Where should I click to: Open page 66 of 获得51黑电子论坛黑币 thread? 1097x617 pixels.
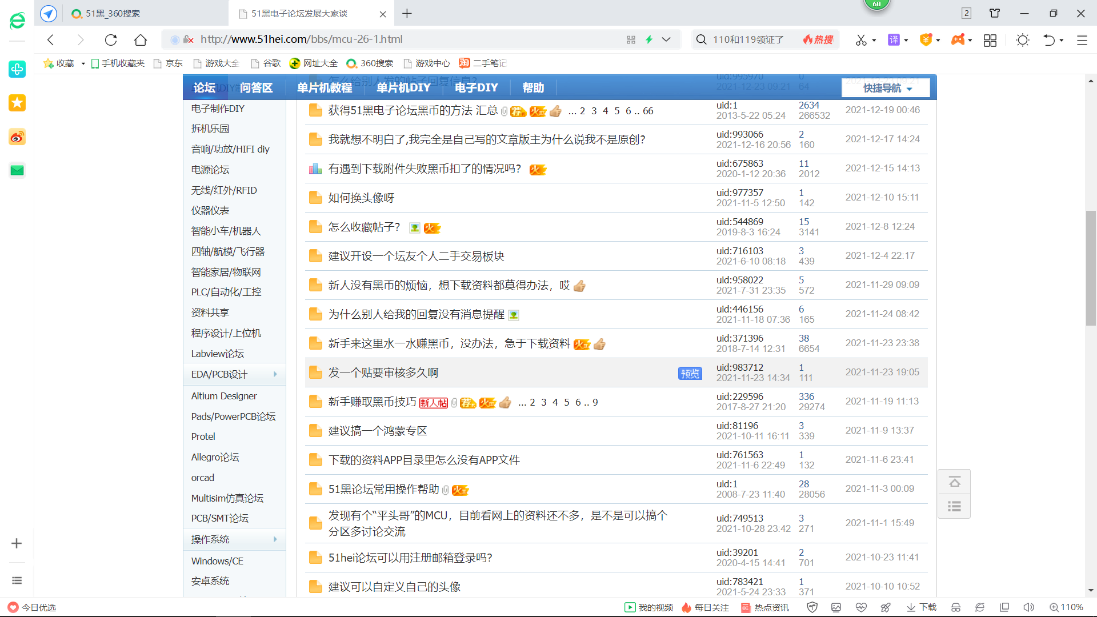(x=648, y=111)
